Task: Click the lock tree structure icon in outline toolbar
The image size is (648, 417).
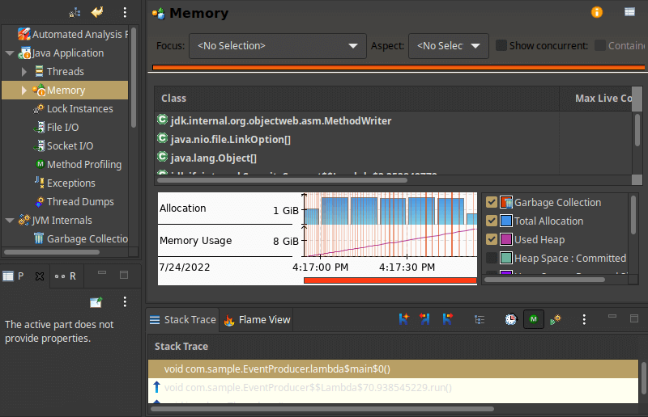Action: point(75,13)
